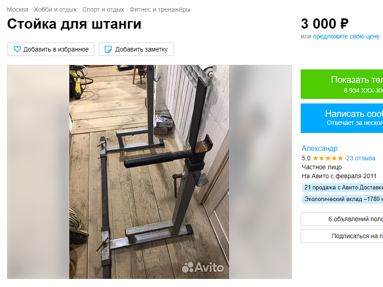
Task: Click Добавить заметку button
Action: click(136, 49)
